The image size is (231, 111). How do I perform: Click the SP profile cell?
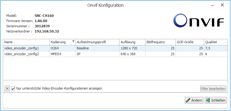point(97,54)
